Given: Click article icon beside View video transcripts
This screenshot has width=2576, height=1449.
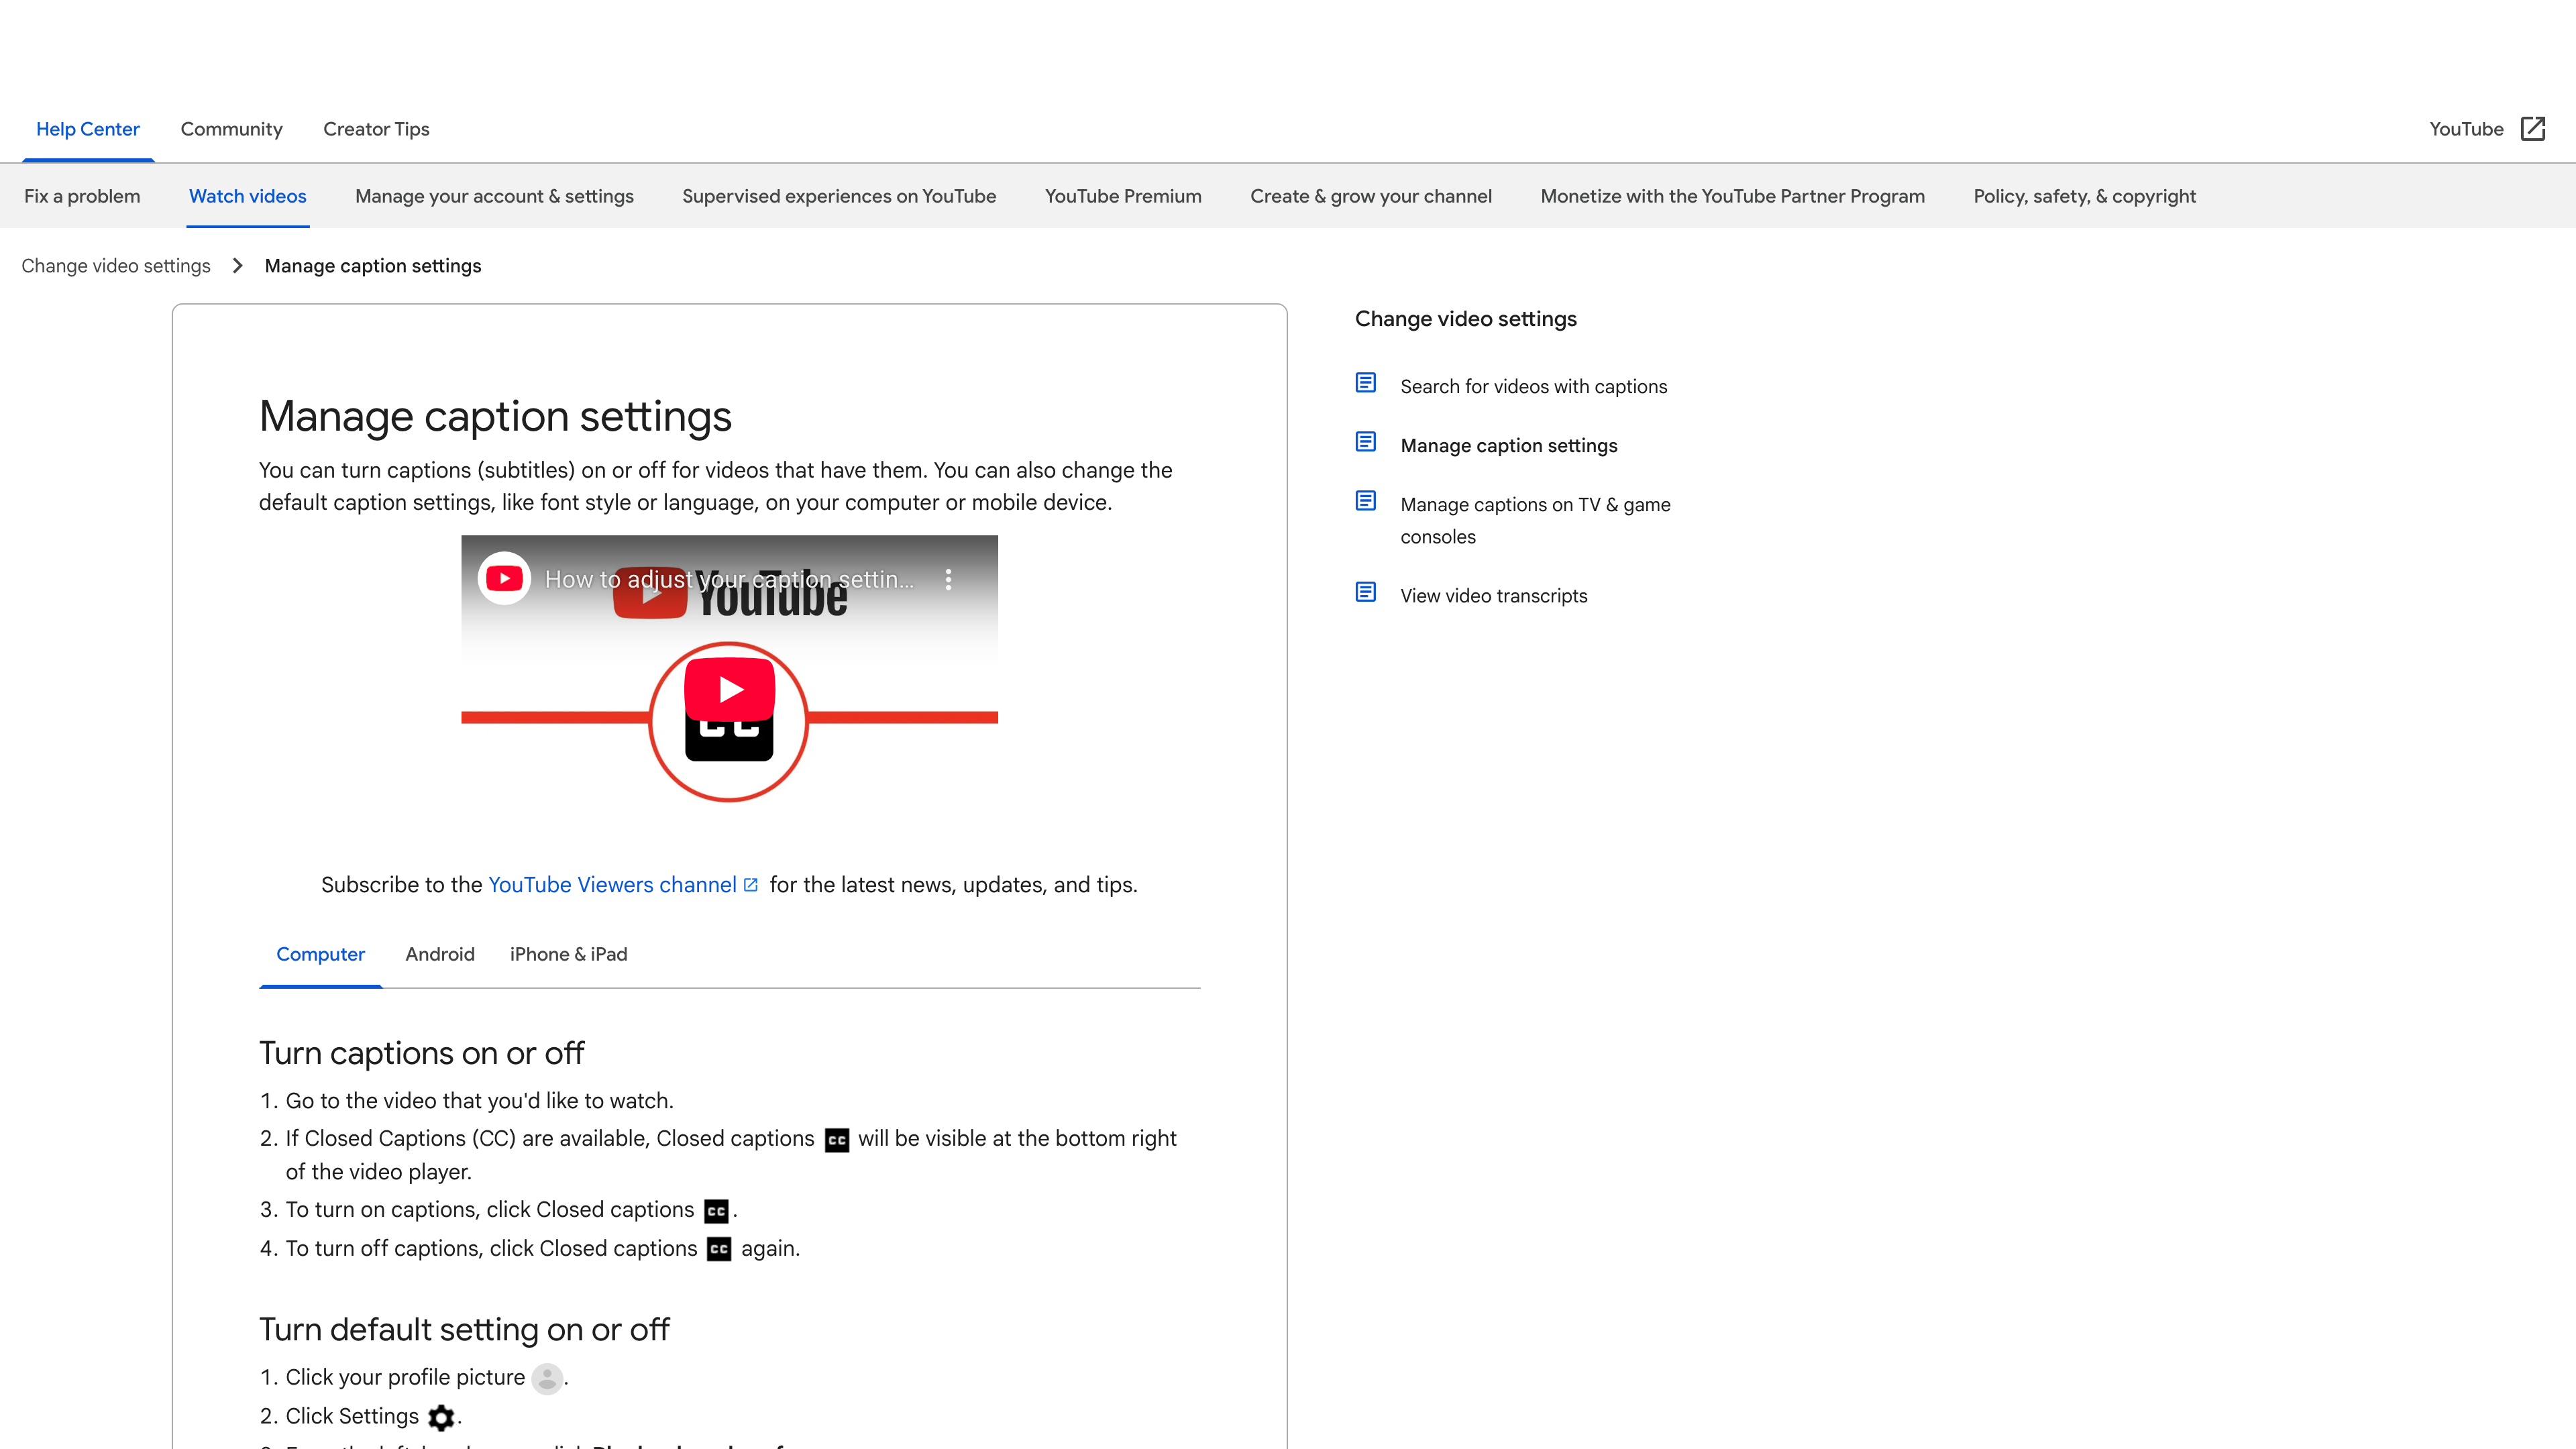Looking at the screenshot, I should [x=1365, y=592].
